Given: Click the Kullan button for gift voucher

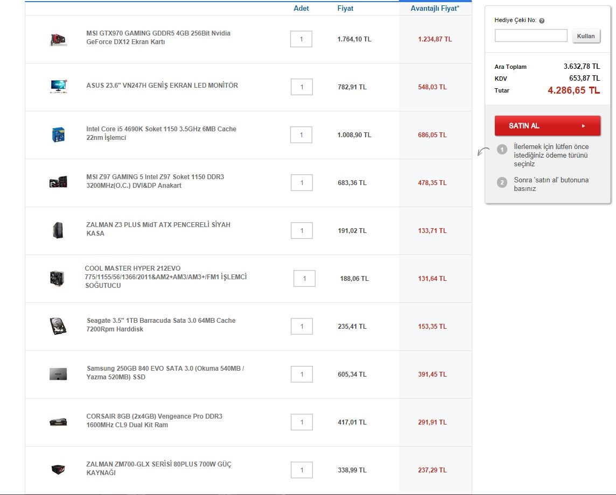Looking at the screenshot, I should point(586,36).
